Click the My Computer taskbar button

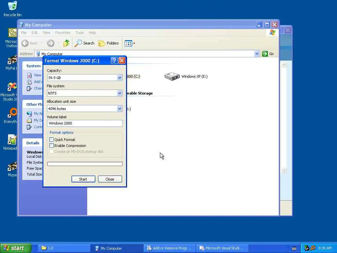(x=117, y=248)
